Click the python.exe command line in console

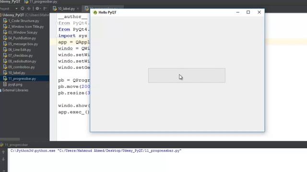[x=96, y=151]
